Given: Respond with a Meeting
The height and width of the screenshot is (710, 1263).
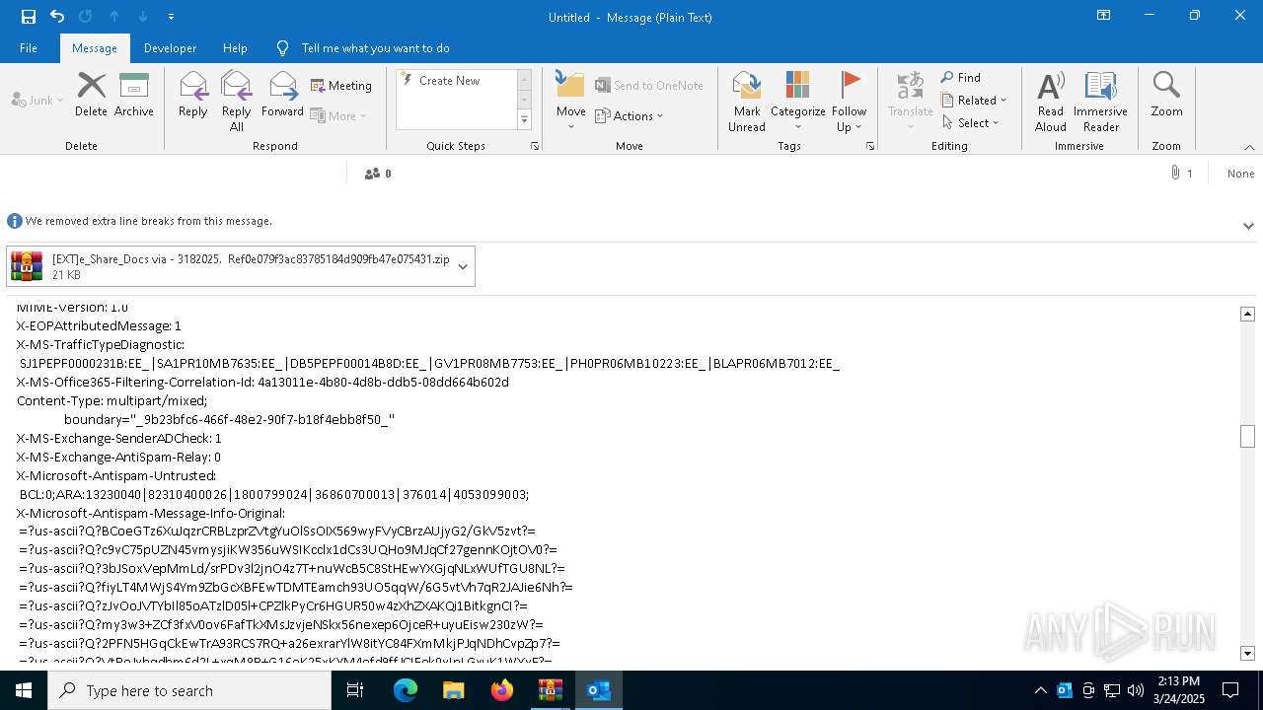Looking at the screenshot, I should coord(341,86).
